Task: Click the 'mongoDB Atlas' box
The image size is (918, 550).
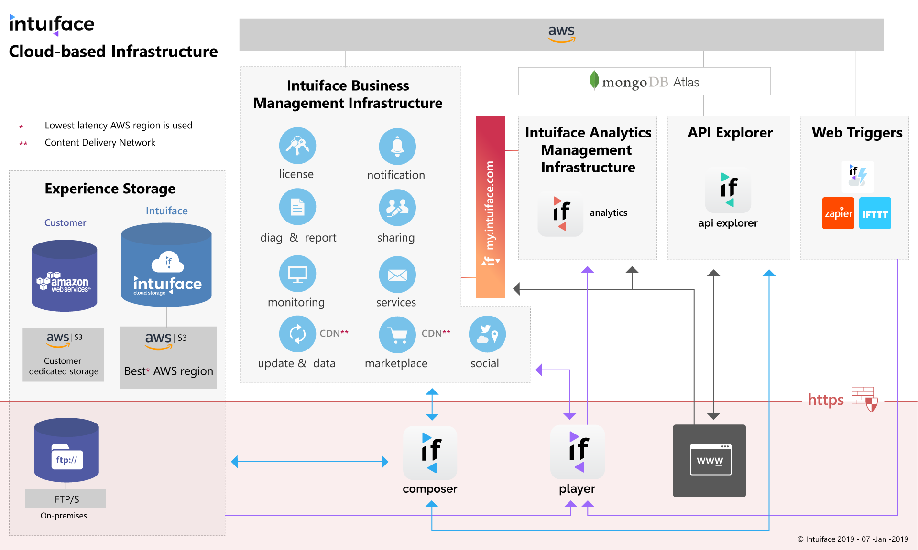Action: [645, 82]
